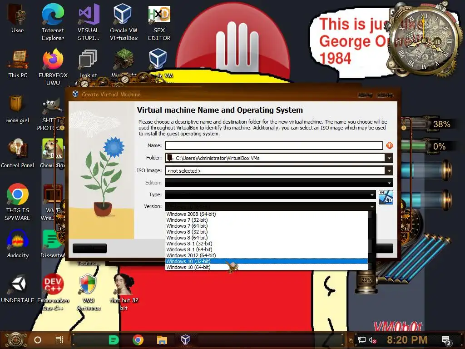
Task: Open the notification center icon
Action: pos(446,340)
